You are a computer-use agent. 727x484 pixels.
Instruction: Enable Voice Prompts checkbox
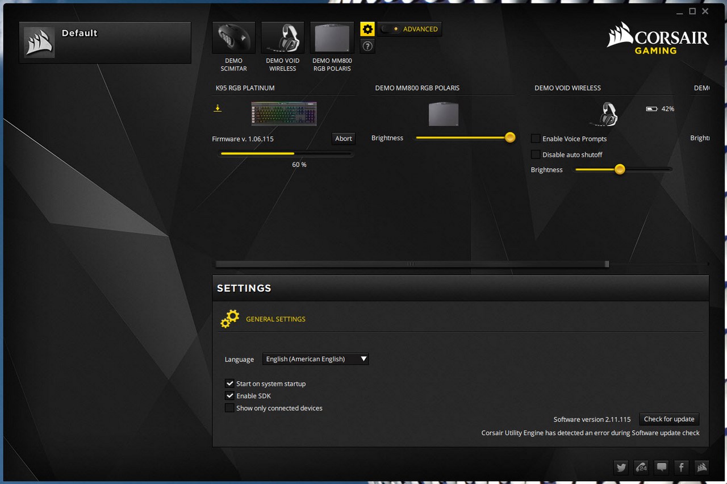pyautogui.click(x=536, y=139)
